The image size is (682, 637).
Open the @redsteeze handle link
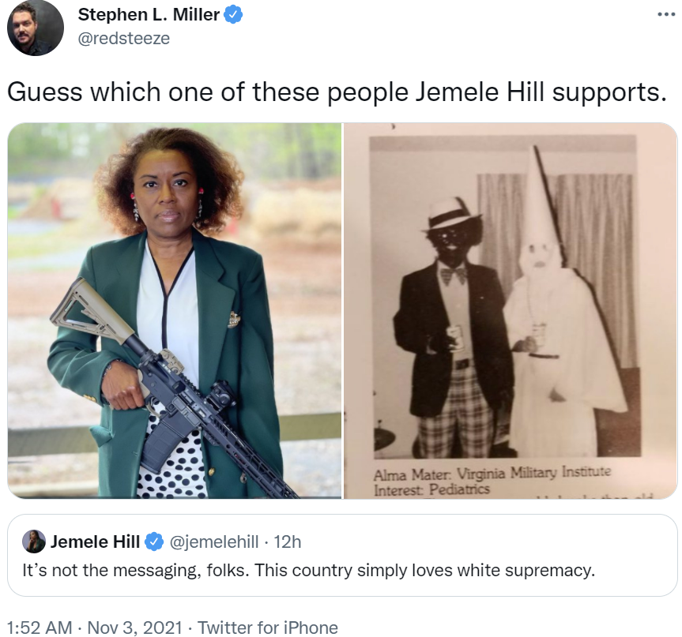[x=123, y=38]
